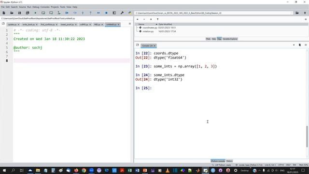Browse for a working directory

coord(297,13)
